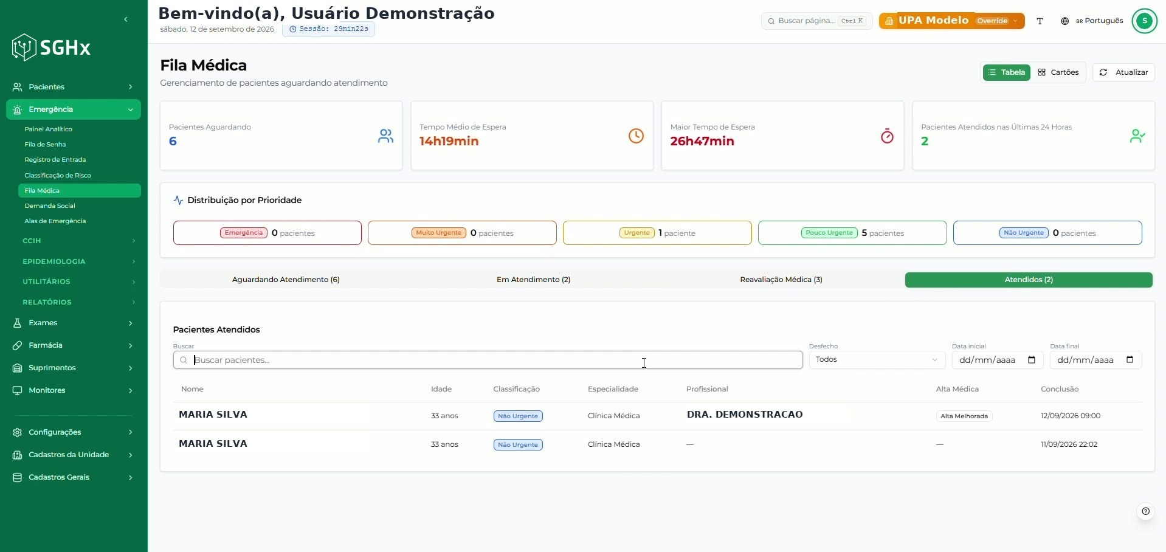Click the Cadastros Gerais database icon
1166x552 pixels.
pos(18,477)
